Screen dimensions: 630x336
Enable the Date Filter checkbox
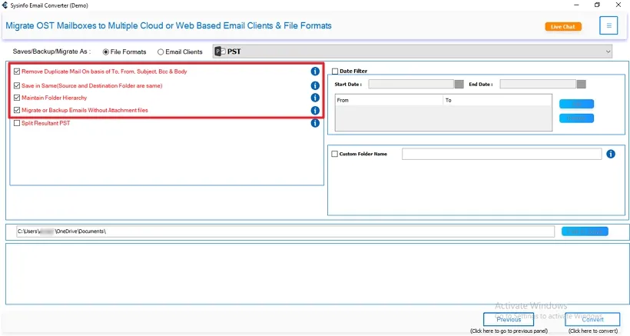(x=335, y=72)
